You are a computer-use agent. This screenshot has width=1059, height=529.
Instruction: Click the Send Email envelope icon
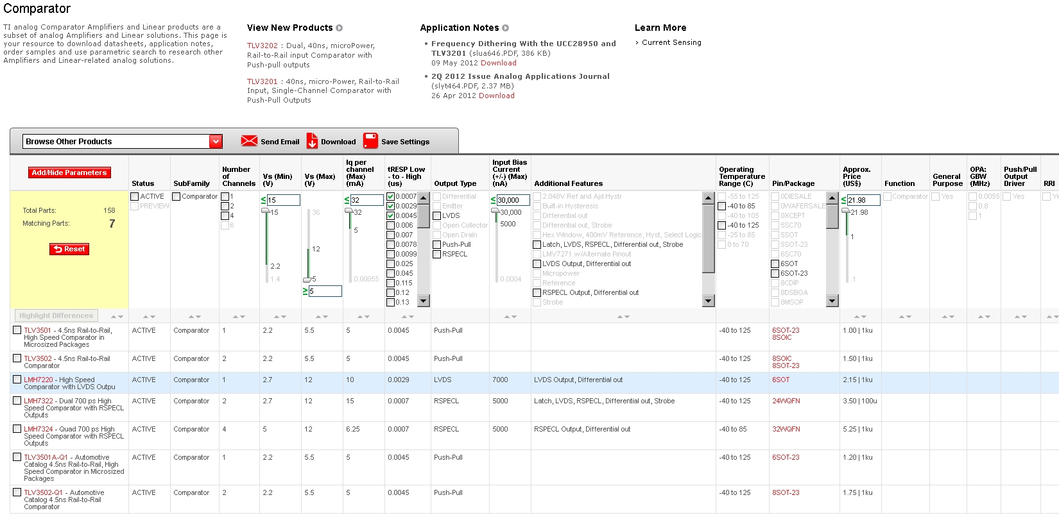pos(249,141)
